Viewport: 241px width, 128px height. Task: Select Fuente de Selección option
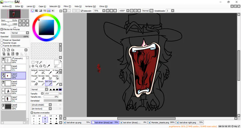tap(2, 46)
